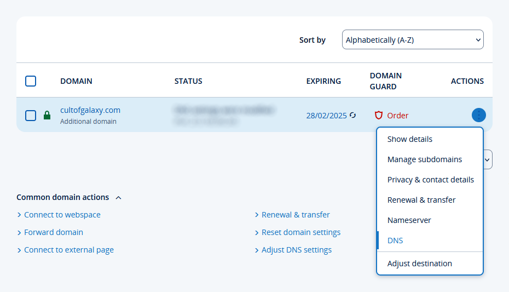Image resolution: width=509 pixels, height=292 pixels.
Task: Choose Nameserver from the actions menu
Action: pyautogui.click(x=409, y=220)
